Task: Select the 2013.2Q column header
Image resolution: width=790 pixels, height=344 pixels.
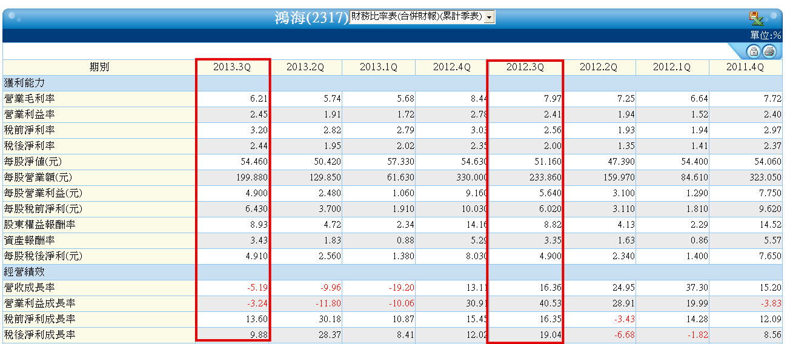Action: 305,67
